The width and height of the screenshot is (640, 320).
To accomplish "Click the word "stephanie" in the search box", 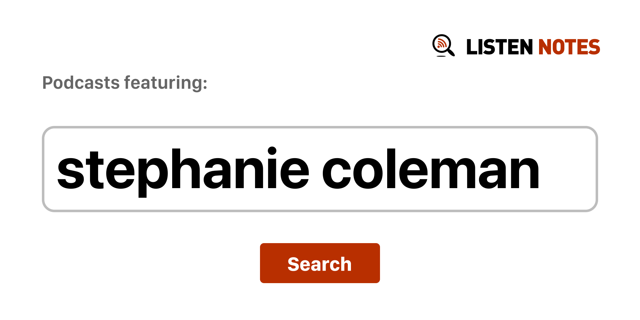I will [183, 170].
